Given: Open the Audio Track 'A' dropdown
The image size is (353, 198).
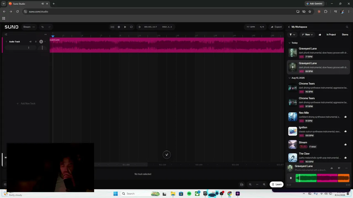Looking at the screenshot, I should (41, 42).
